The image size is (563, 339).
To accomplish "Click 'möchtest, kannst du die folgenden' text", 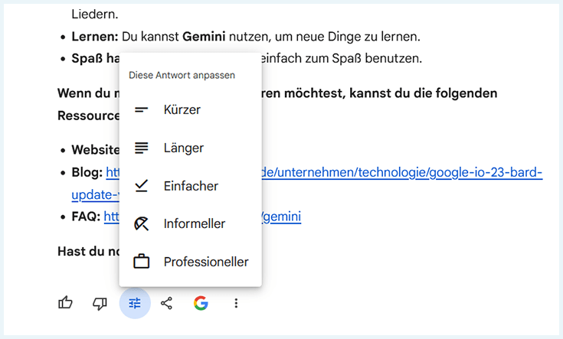I will (391, 93).
